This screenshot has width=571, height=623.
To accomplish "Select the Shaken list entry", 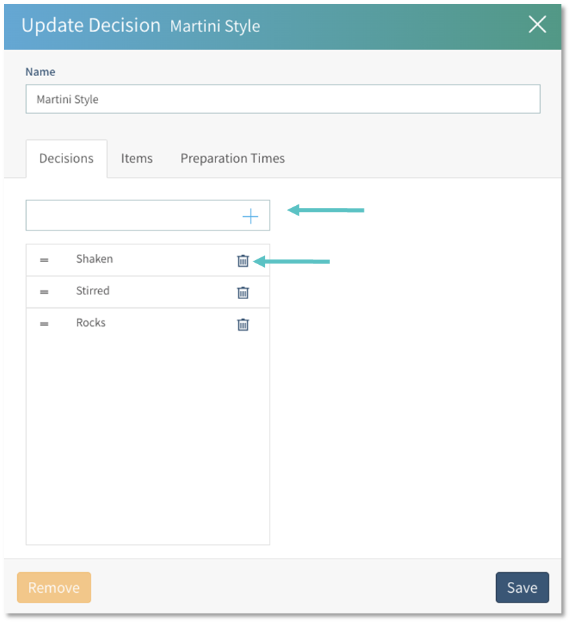I will [x=94, y=259].
